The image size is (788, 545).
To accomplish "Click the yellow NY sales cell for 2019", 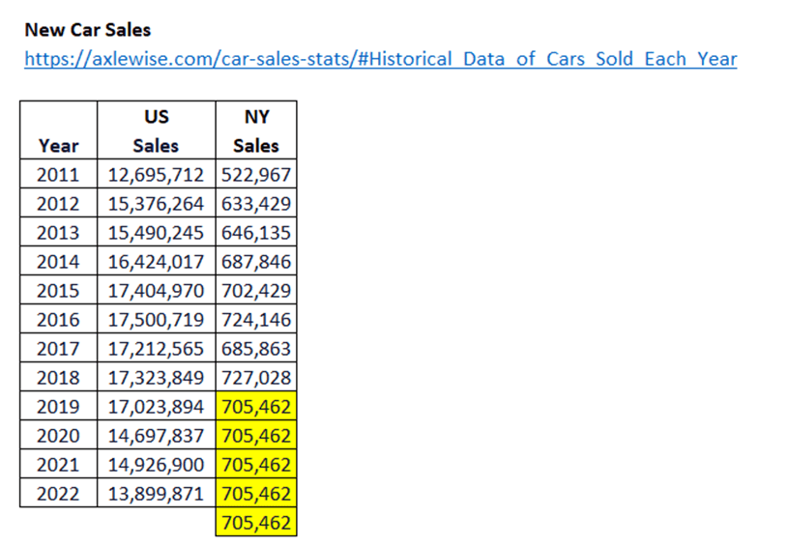I will tap(256, 407).
